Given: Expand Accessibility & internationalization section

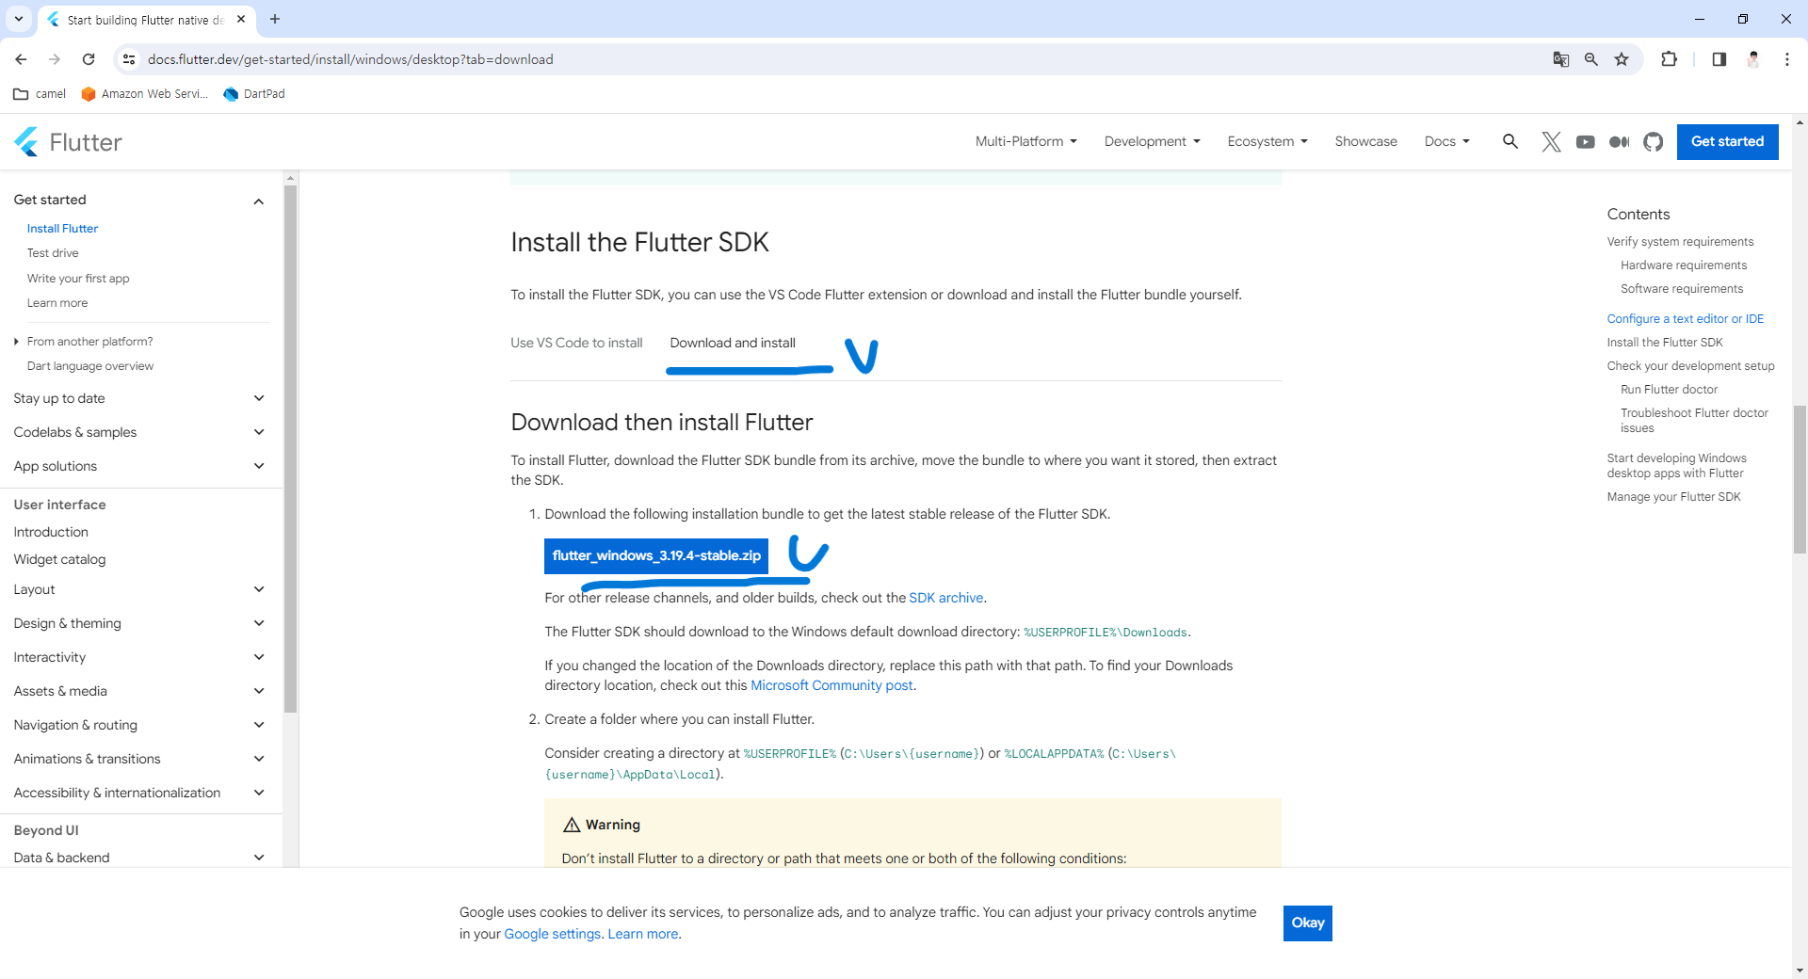Looking at the screenshot, I should click(x=258, y=793).
